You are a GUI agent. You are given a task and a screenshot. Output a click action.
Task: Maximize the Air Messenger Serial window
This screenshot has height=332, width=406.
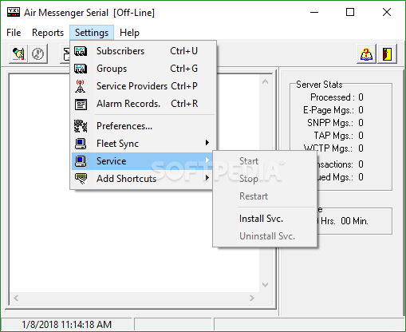click(350, 12)
